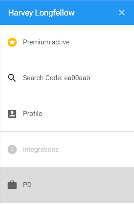Select the disabled Integrations item
This screenshot has width=134, height=204.
pos(67,149)
